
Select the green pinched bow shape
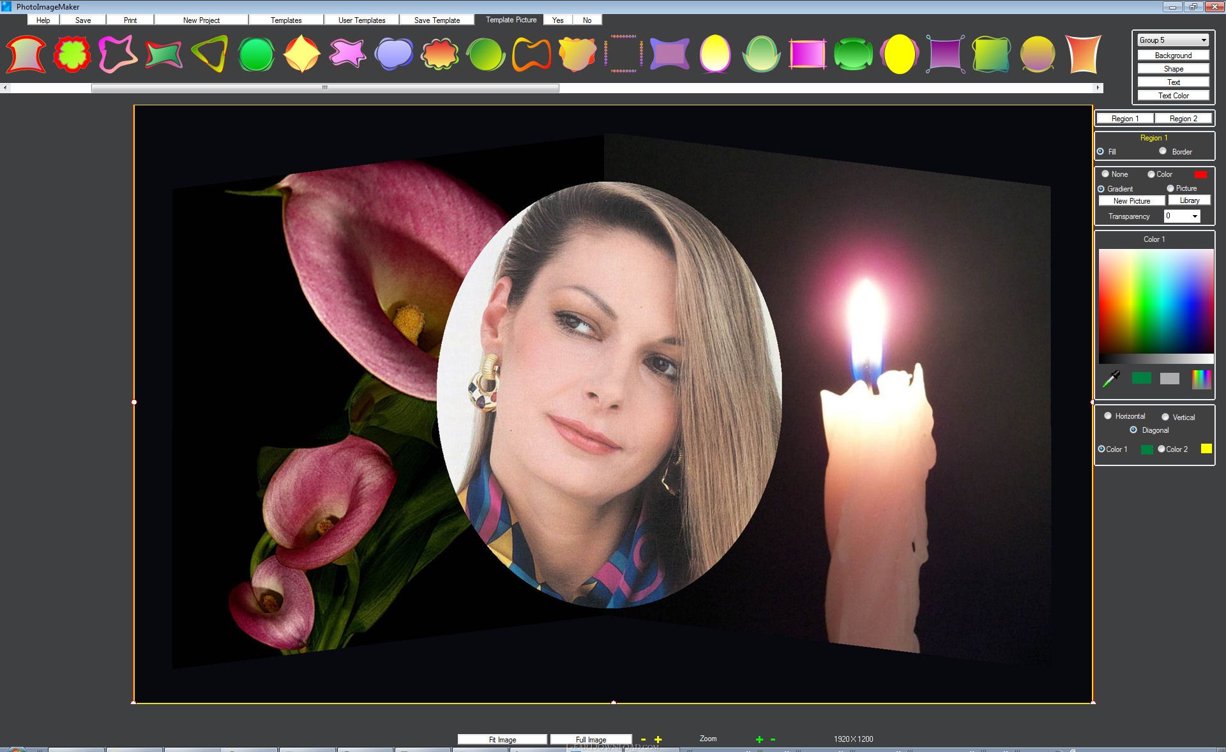(164, 54)
